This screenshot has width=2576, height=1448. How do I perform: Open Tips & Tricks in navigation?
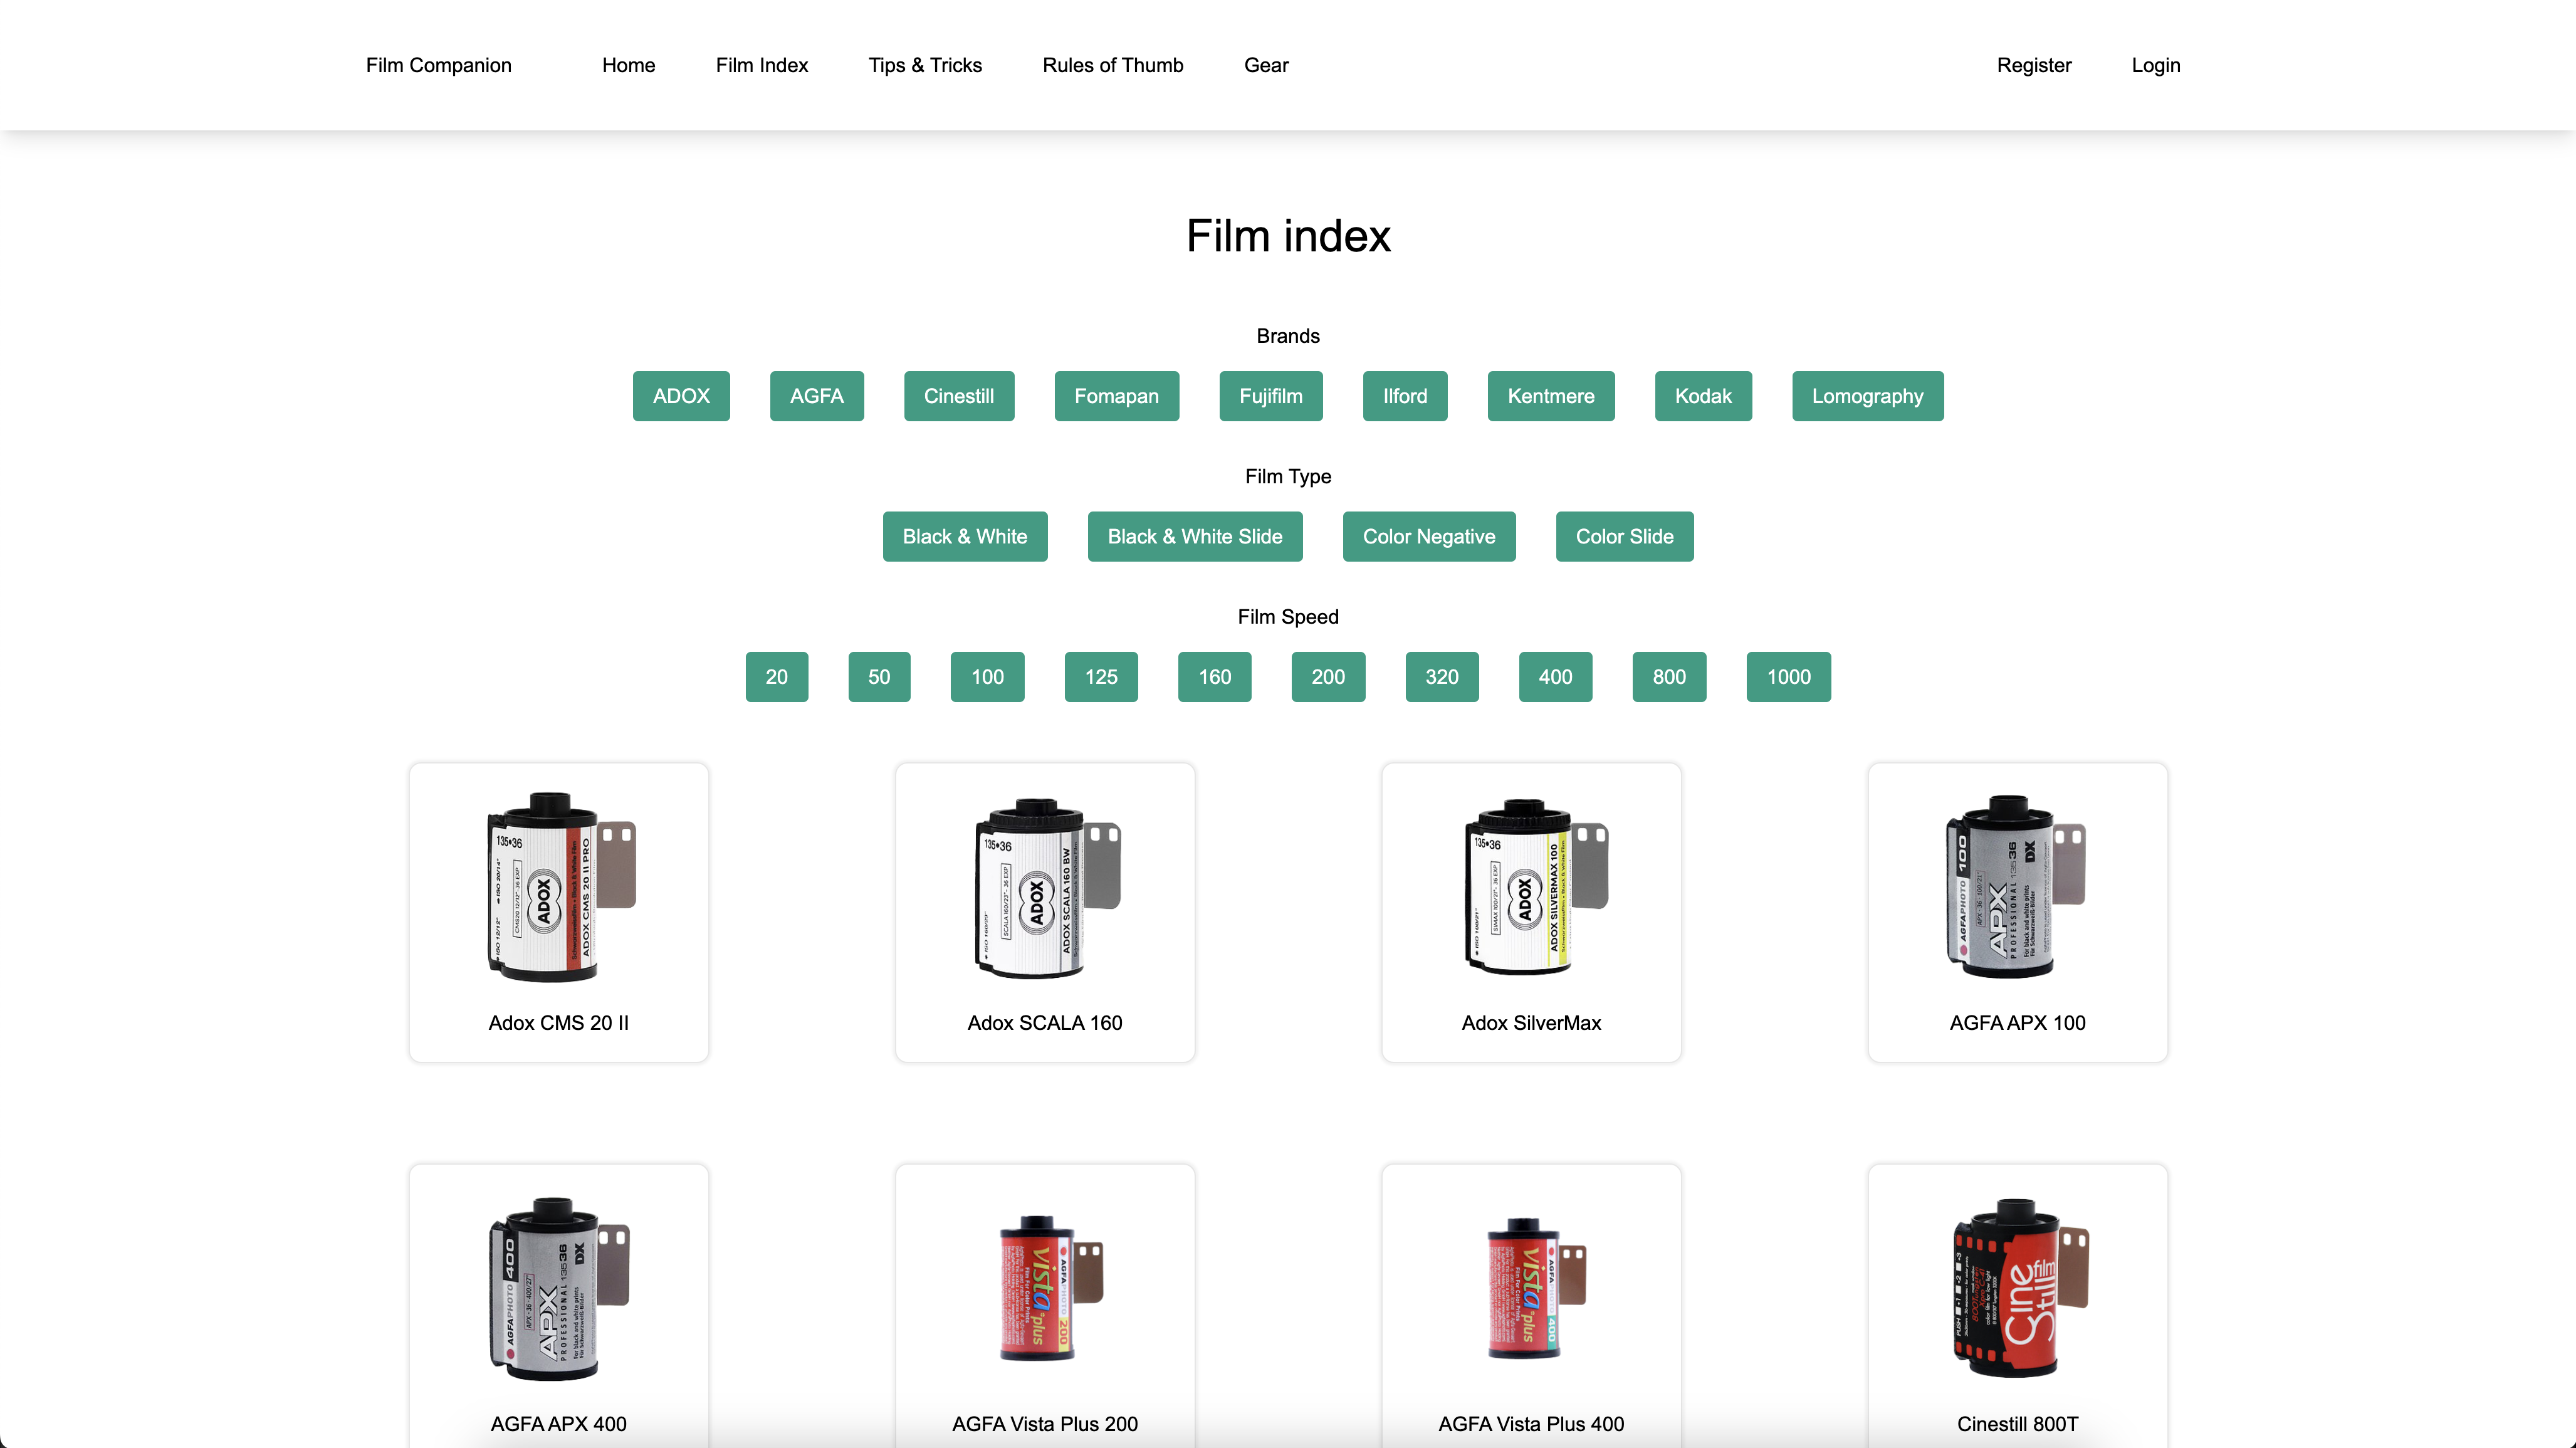pos(924,65)
